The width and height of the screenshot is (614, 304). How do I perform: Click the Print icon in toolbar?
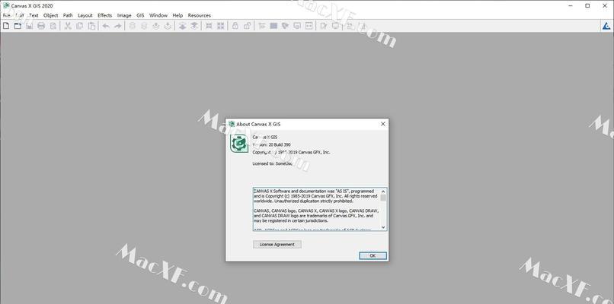[41, 26]
